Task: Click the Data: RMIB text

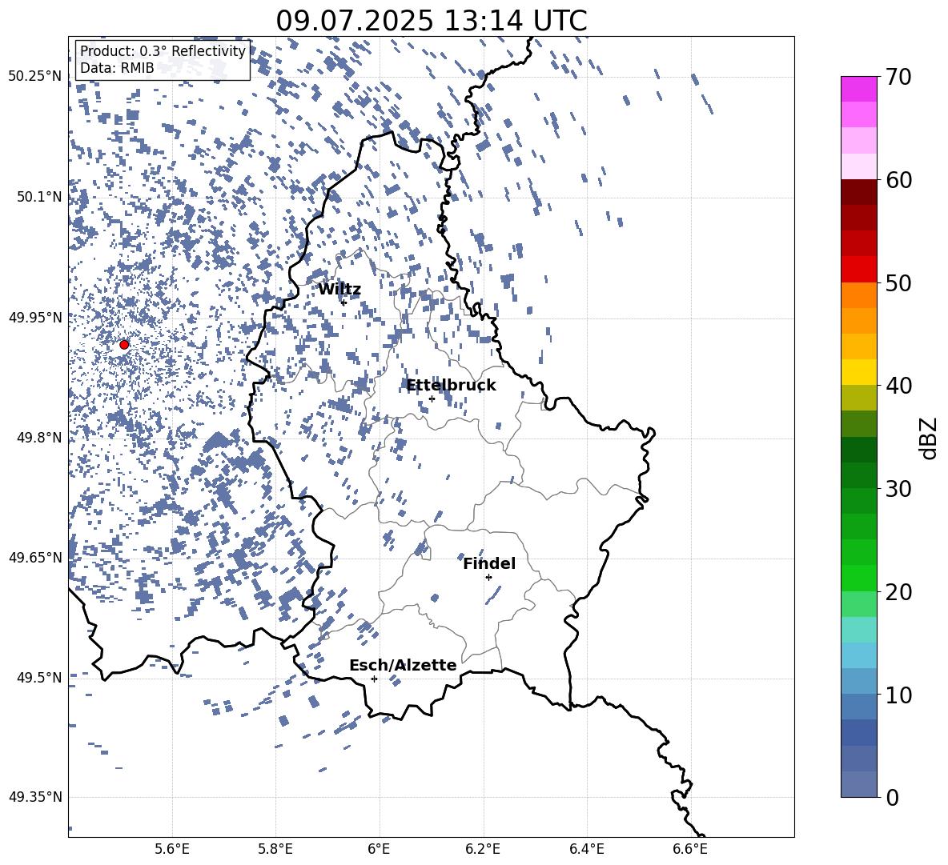Action: click(x=117, y=68)
